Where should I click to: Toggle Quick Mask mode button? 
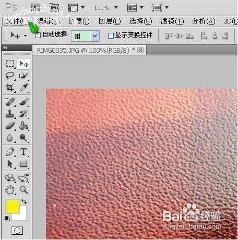click(x=17, y=231)
